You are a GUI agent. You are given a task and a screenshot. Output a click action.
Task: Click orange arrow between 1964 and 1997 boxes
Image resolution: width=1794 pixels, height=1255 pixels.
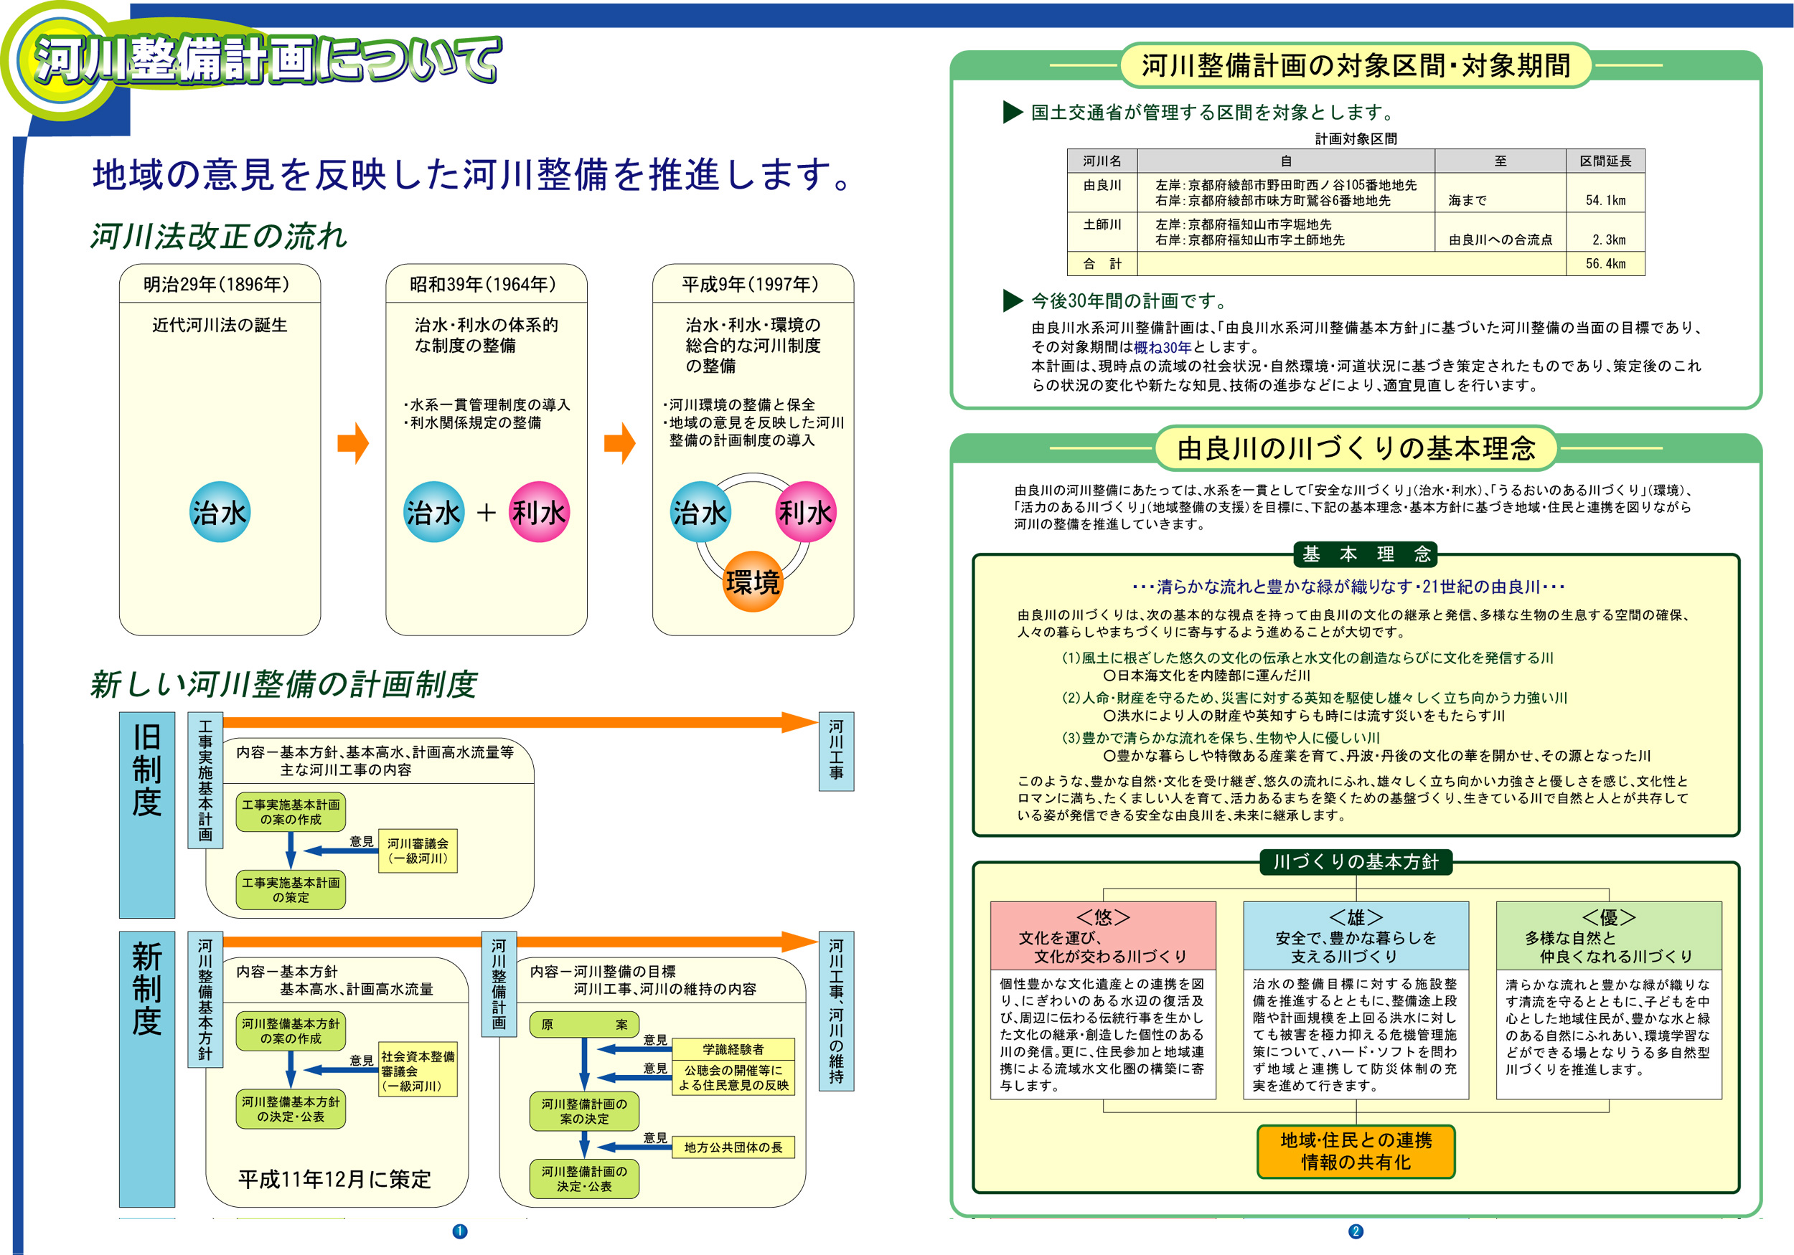pyautogui.click(x=619, y=442)
